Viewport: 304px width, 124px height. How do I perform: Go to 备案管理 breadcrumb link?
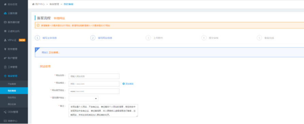click(54, 4)
